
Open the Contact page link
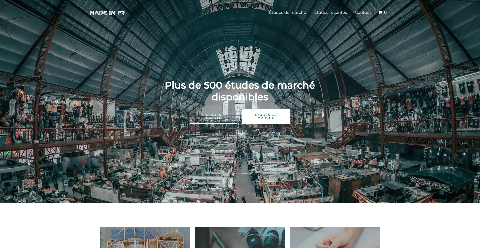[x=363, y=12]
